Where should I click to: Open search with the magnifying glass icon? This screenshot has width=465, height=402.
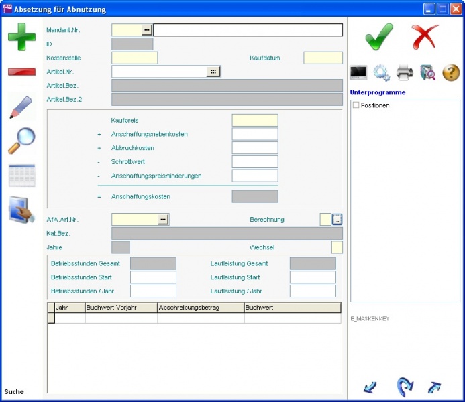(21, 141)
